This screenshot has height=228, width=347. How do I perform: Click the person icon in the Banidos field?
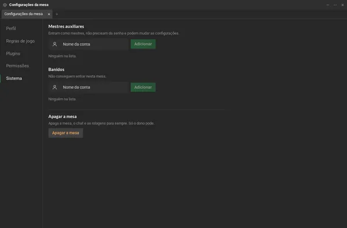coord(55,87)
